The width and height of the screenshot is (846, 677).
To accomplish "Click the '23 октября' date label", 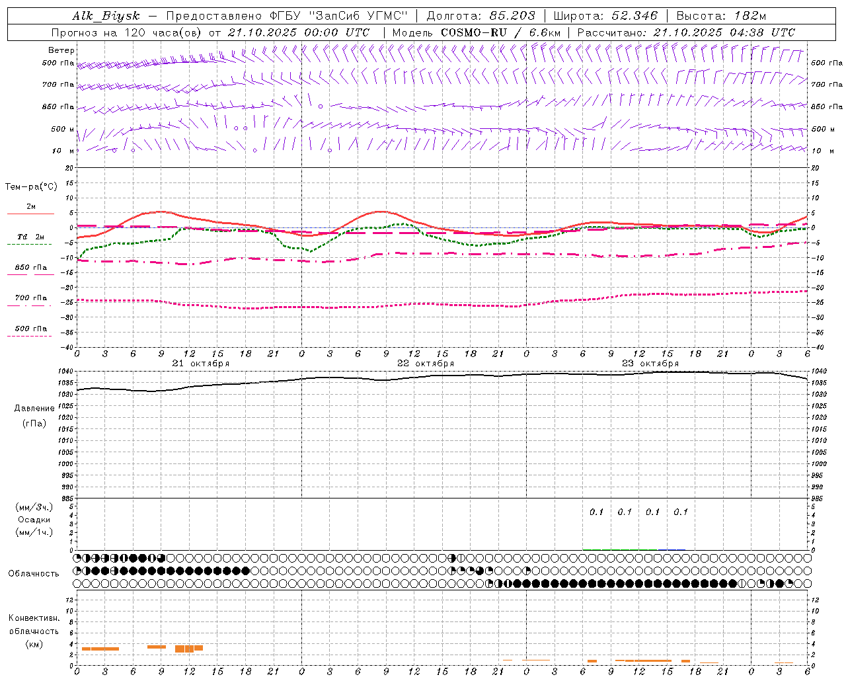I will [650, 364].
